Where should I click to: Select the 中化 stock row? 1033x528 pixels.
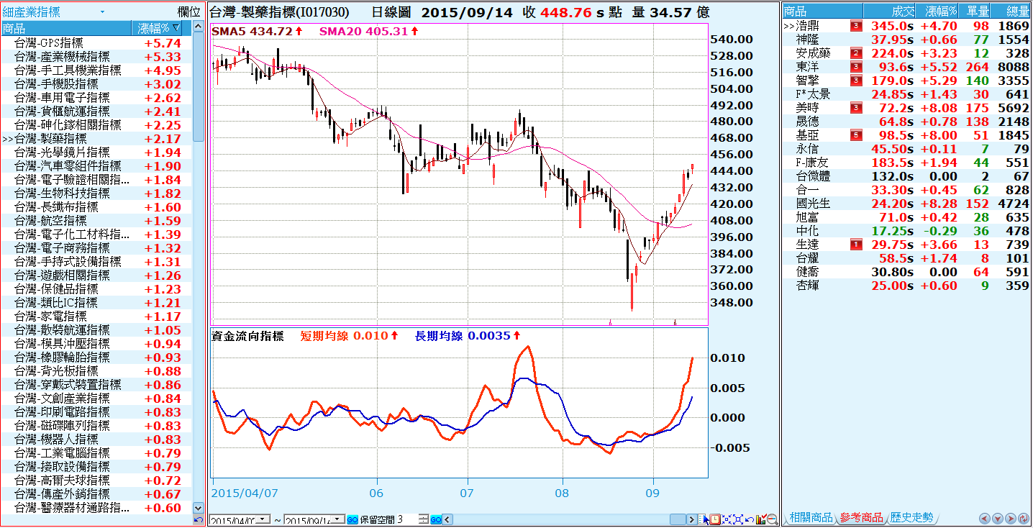tap(906, 231)
